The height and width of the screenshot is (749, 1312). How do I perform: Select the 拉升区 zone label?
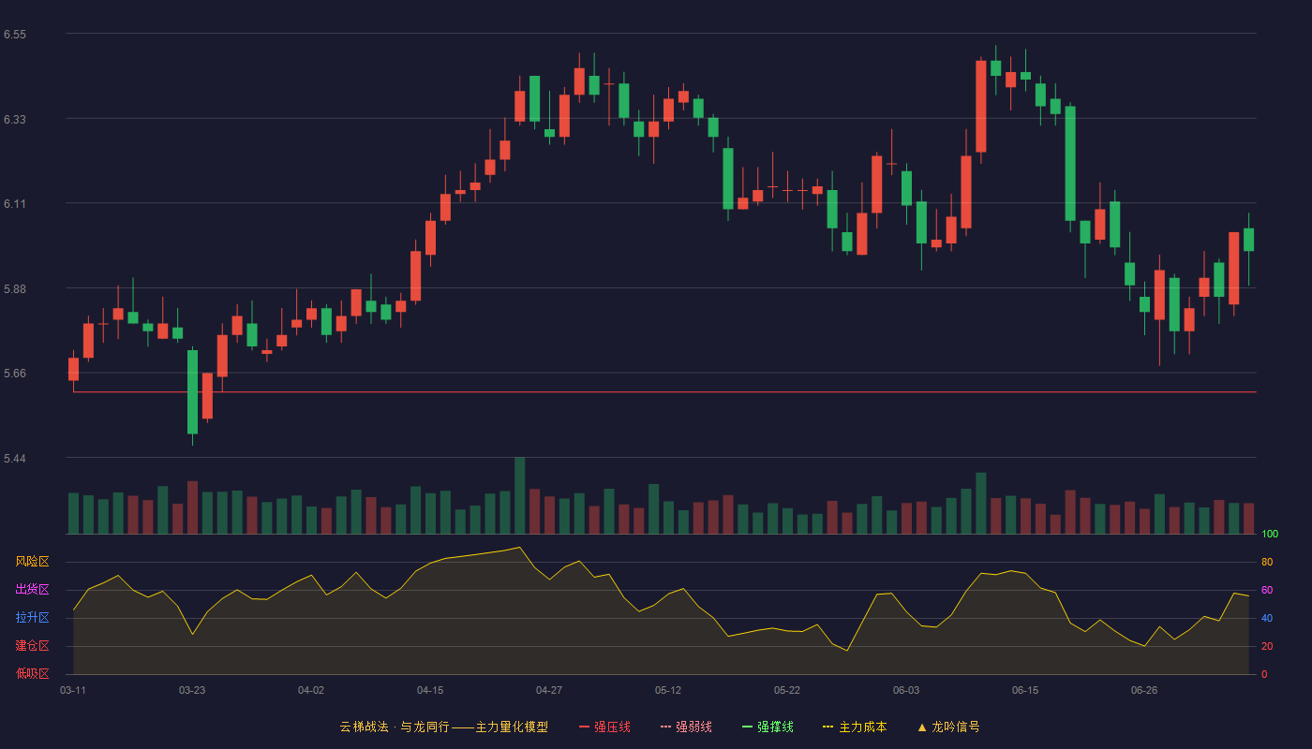point(33,618)
